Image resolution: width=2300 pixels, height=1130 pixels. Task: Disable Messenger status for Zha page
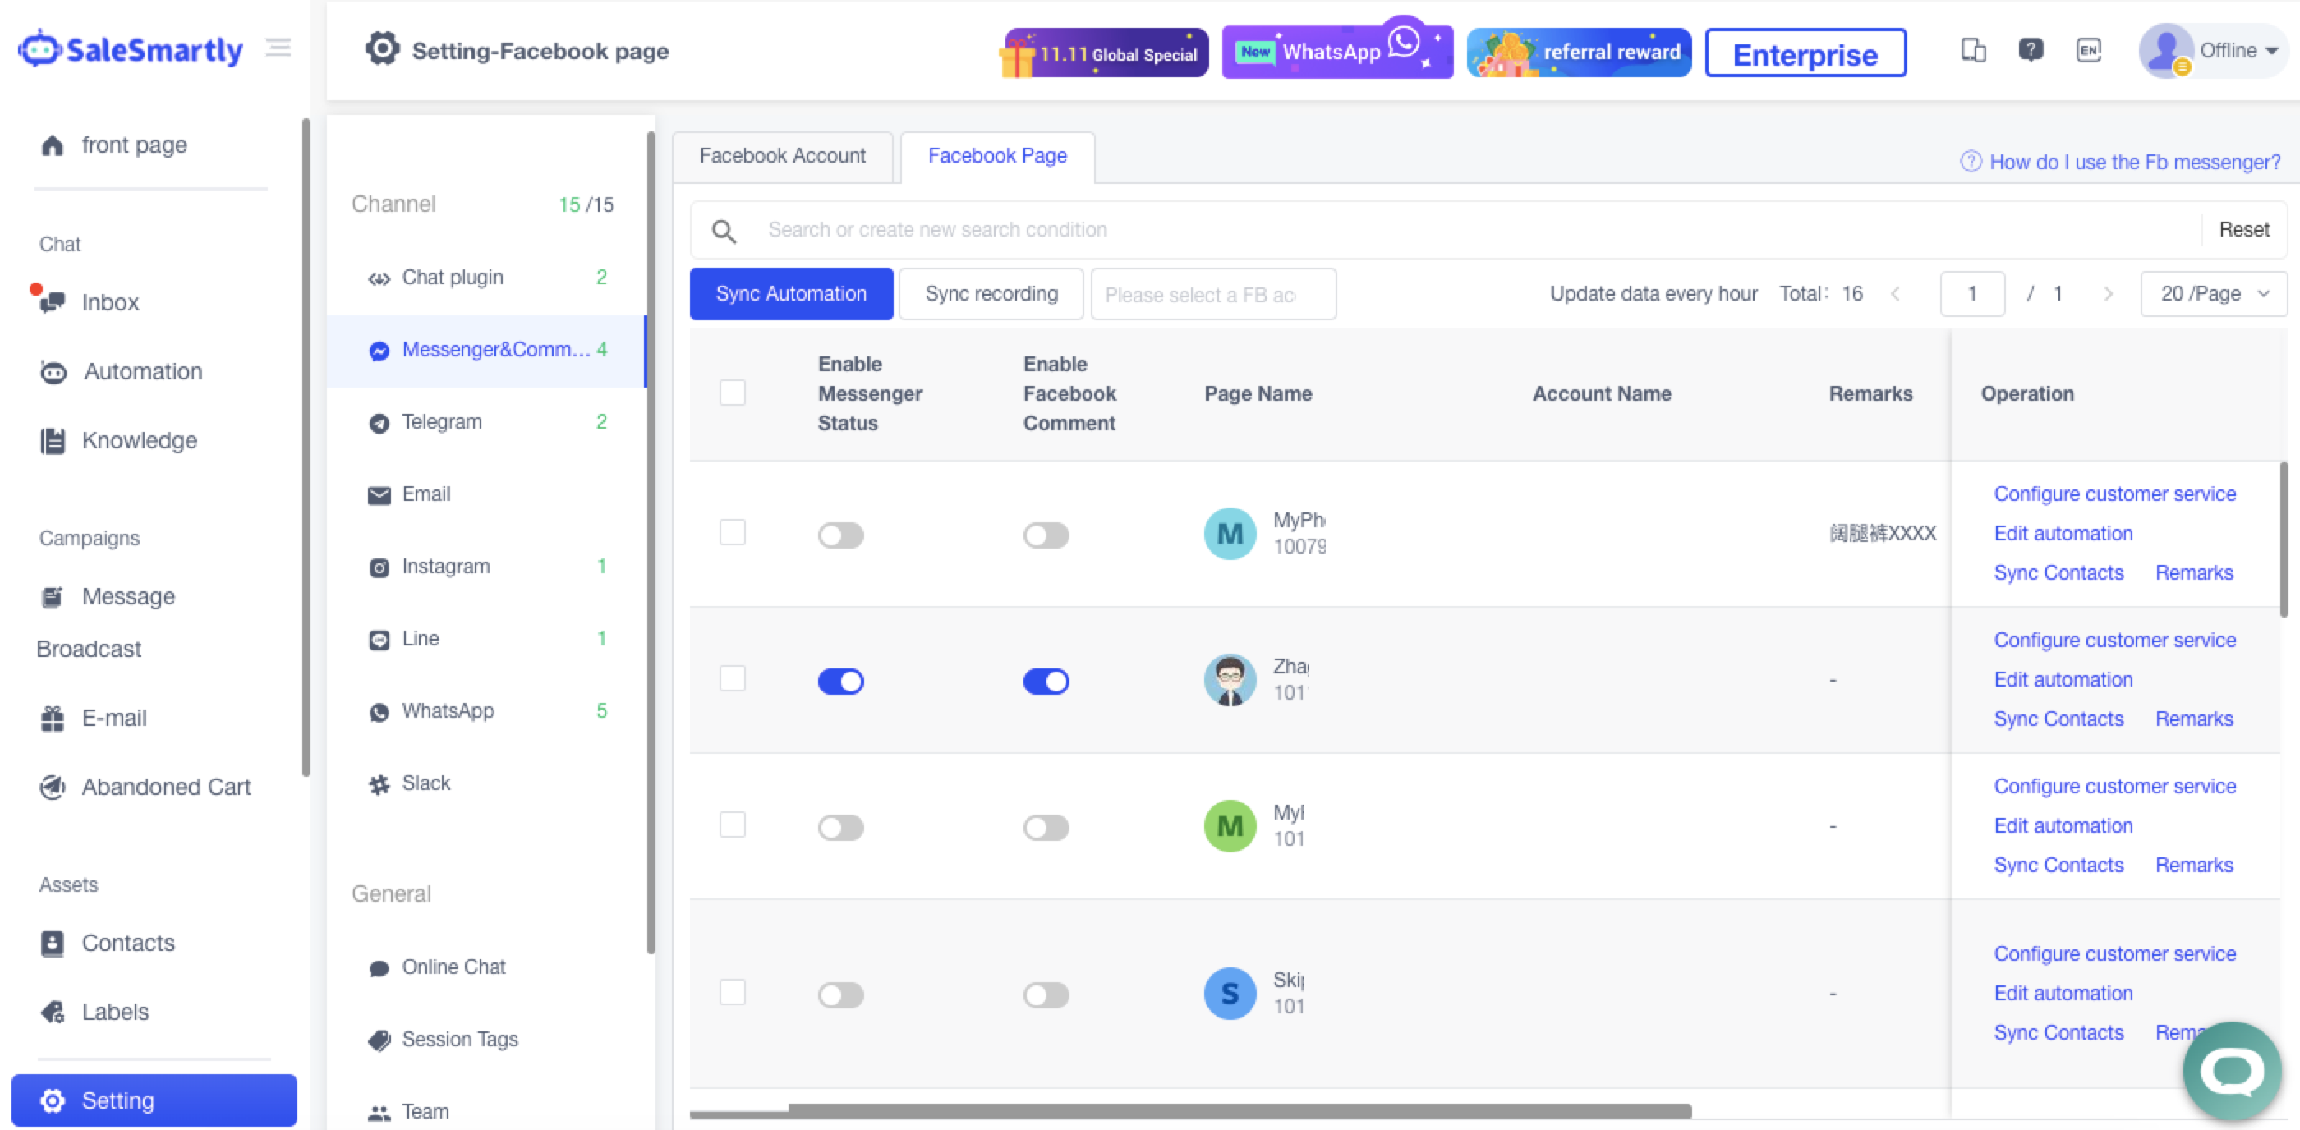click(x=840, y=681)
